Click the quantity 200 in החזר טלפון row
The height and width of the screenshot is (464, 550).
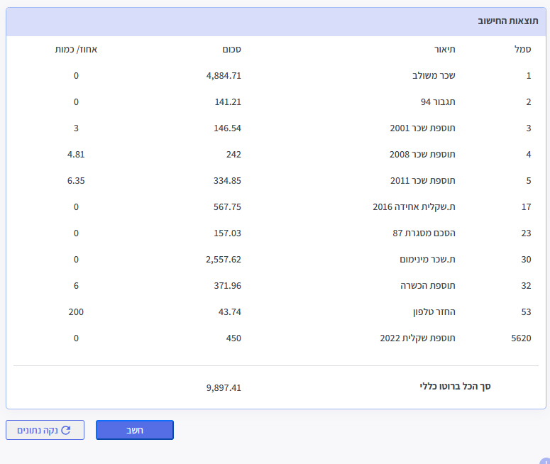tap(77, 312)
